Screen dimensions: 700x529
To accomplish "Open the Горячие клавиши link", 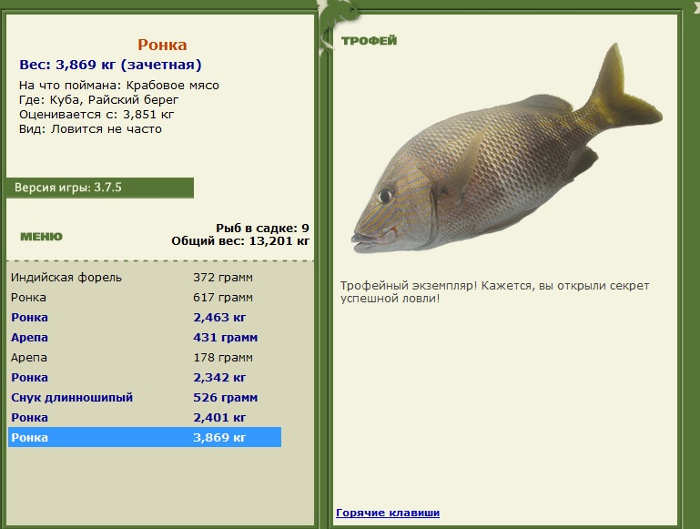I will pos(388,513).
